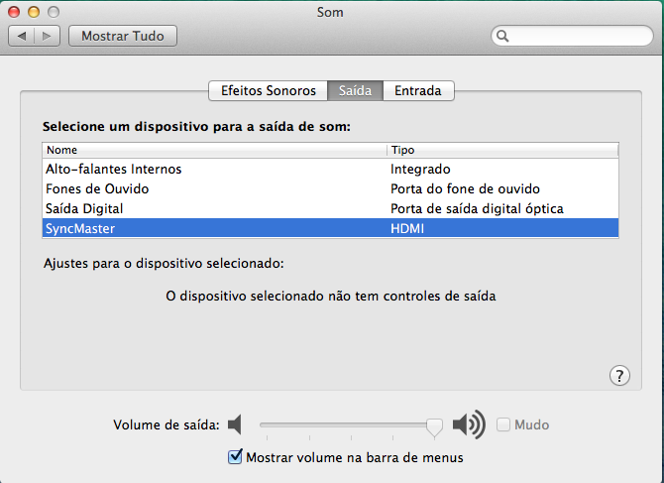The image size is (664, 483).
Task: Choose Fones de Ouvido as output
Action: coord(97,188)
